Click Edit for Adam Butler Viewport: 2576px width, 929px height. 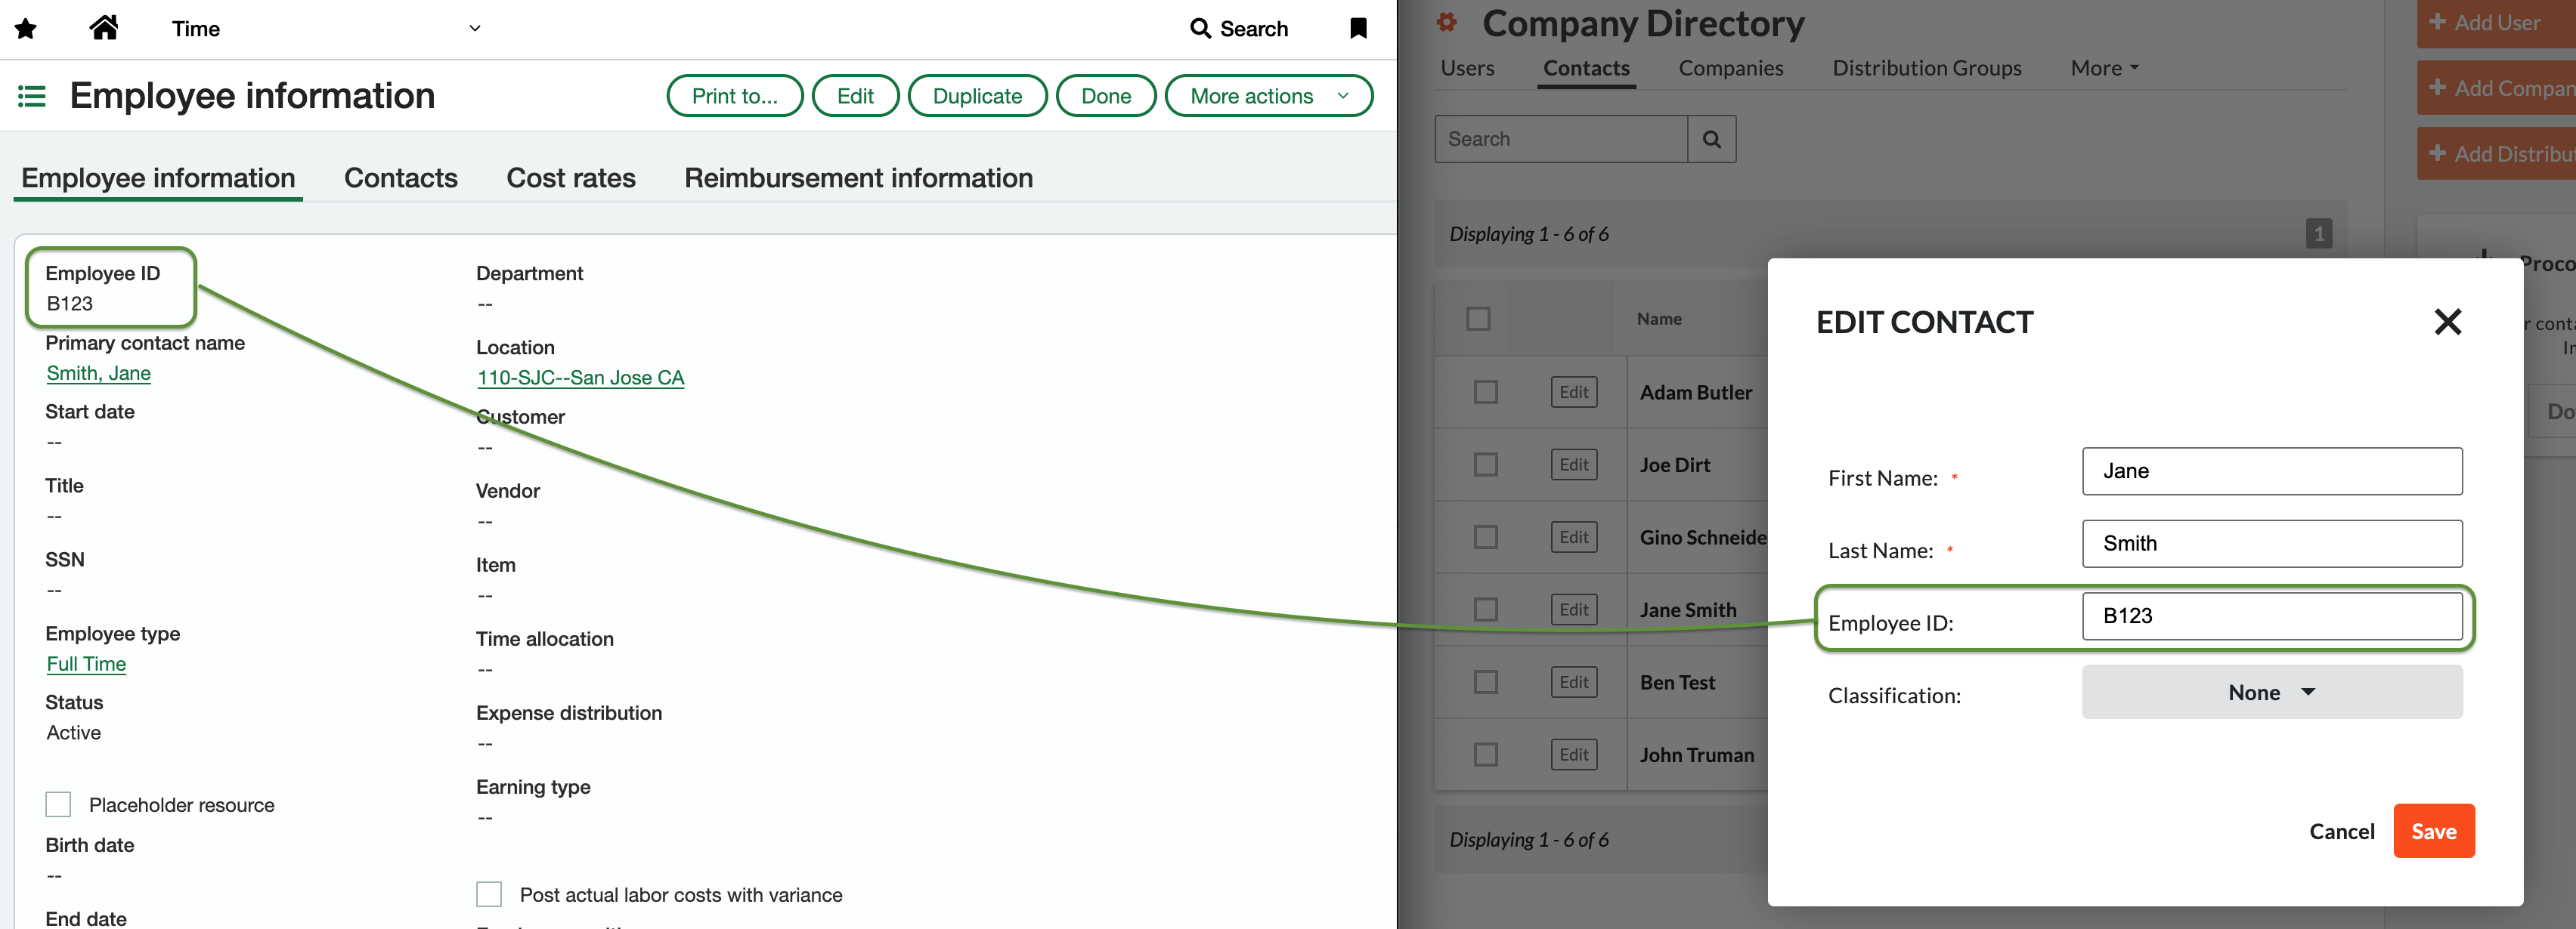[1574, 393]
